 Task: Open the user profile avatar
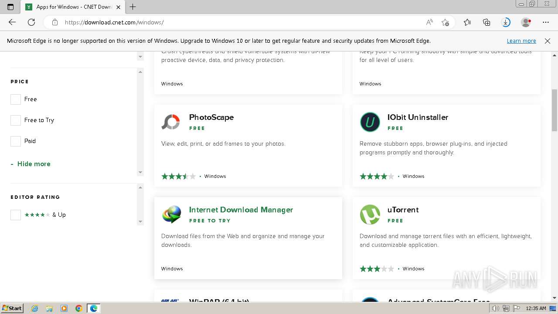click(526, 22)
